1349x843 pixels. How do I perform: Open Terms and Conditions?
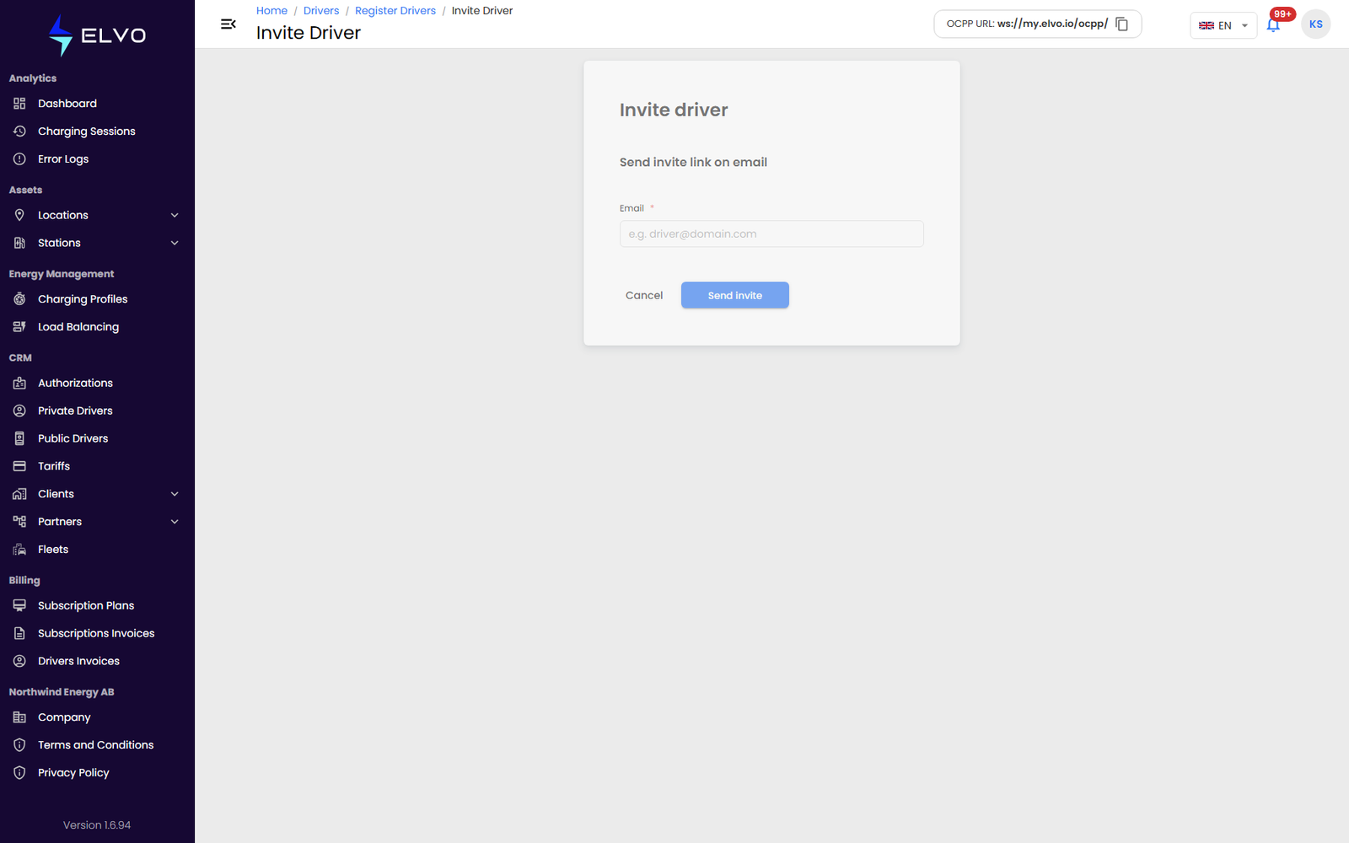(x=97, y=745)
